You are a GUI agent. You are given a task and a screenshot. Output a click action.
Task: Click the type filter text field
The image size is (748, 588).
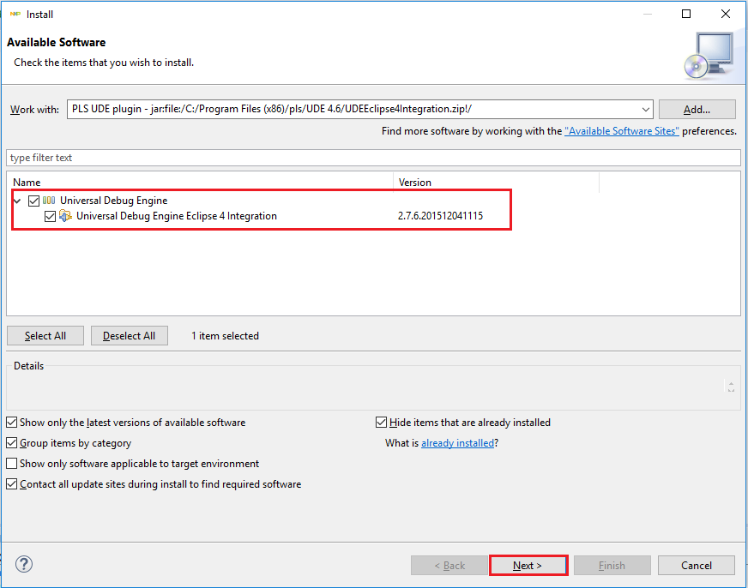373,158
